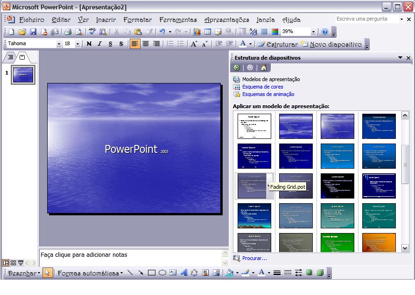Open the Ferramentas menu
Image resolution: width=415 pixels, height=295 pixels.
178,20
